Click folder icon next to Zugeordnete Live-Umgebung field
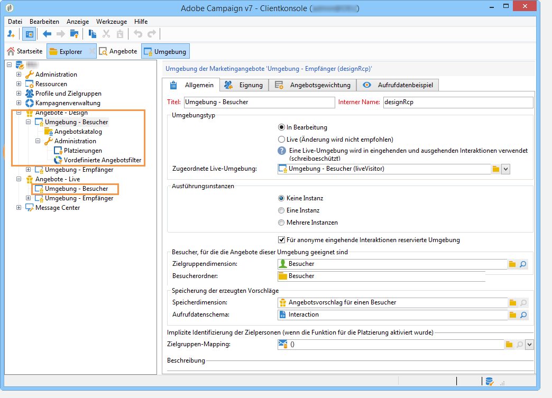 point(495,169)
